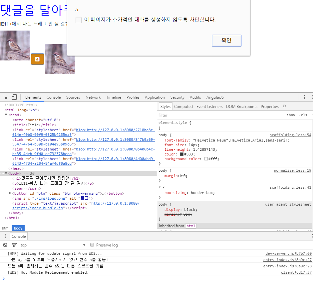The height and width of the screenshot is (283, 313).
Task: Switch to the Console panel tab
Action: pos(54,97)
